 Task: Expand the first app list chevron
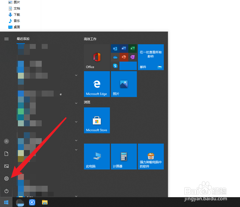point(76,75)
